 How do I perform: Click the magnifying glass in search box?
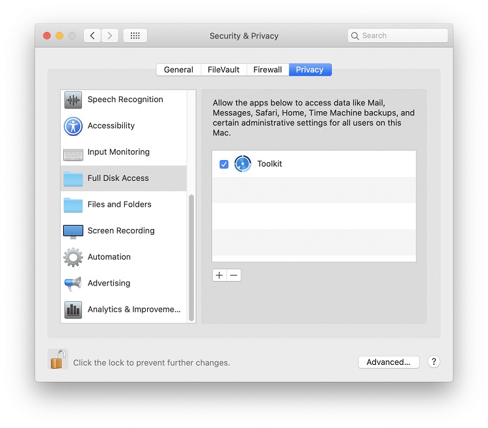click(x=355, y=36)
